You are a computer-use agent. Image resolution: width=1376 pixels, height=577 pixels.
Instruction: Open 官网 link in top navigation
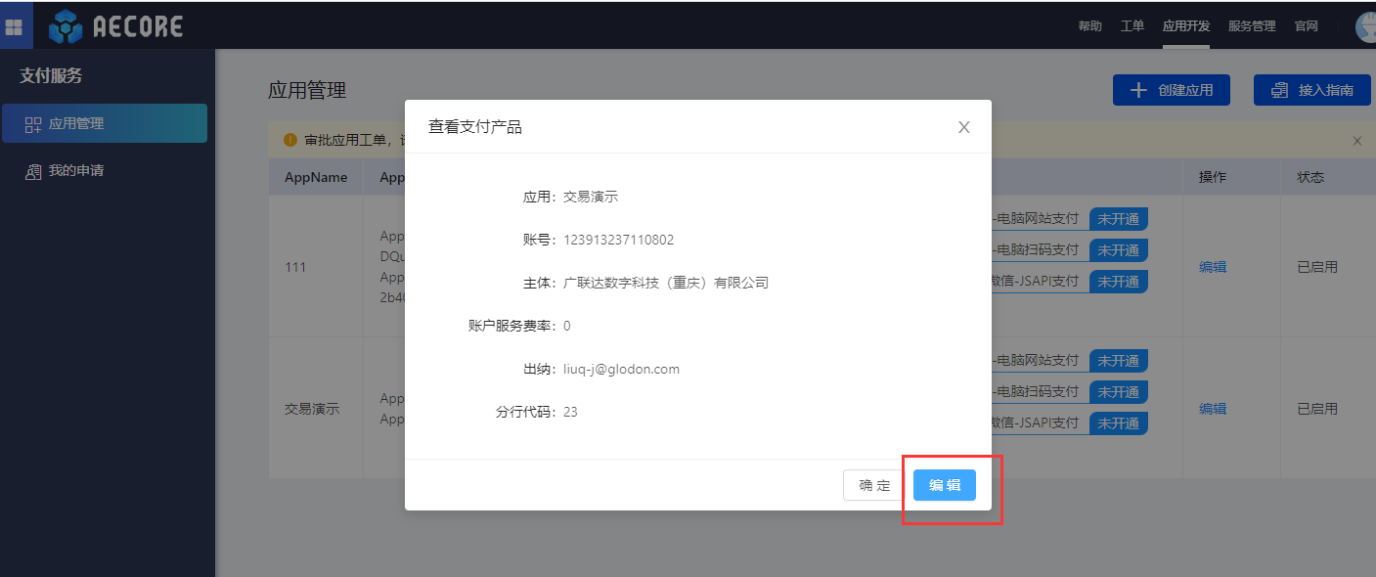[x=1306, y=26]
